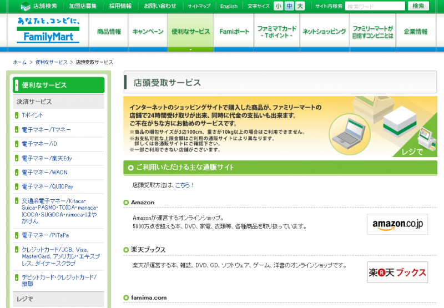The height and width of the screenshot is (308, 444).
Task: Open お問い合わせ link
Action: tap(160, 6)
